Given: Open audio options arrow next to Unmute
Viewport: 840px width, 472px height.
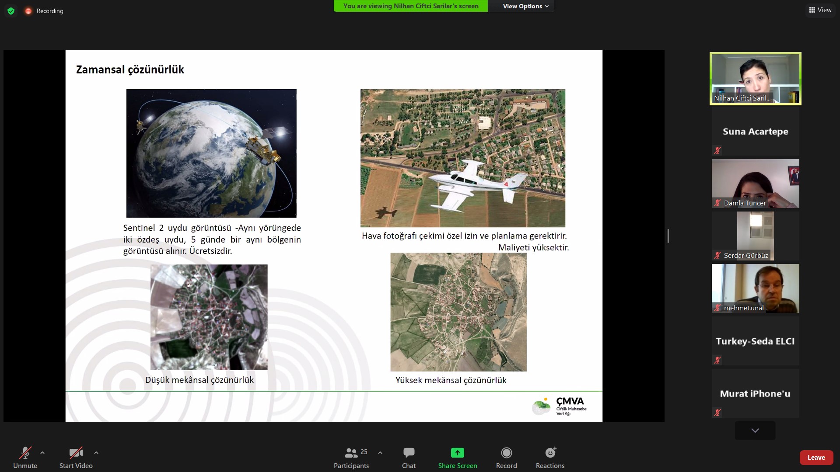Looking at the screenshot, I should point(42,453).
